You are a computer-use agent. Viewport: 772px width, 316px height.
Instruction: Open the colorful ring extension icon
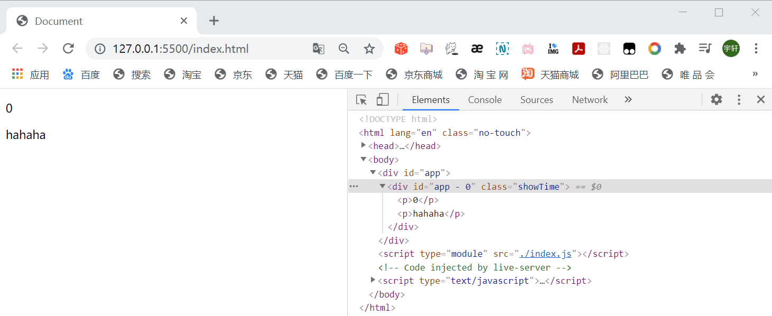pos(655,49)
